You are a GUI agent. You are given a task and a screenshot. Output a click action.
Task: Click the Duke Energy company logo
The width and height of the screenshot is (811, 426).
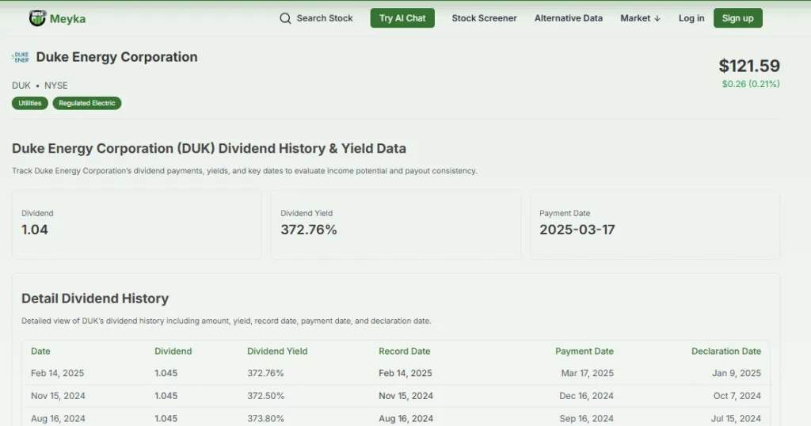[21, 57]
